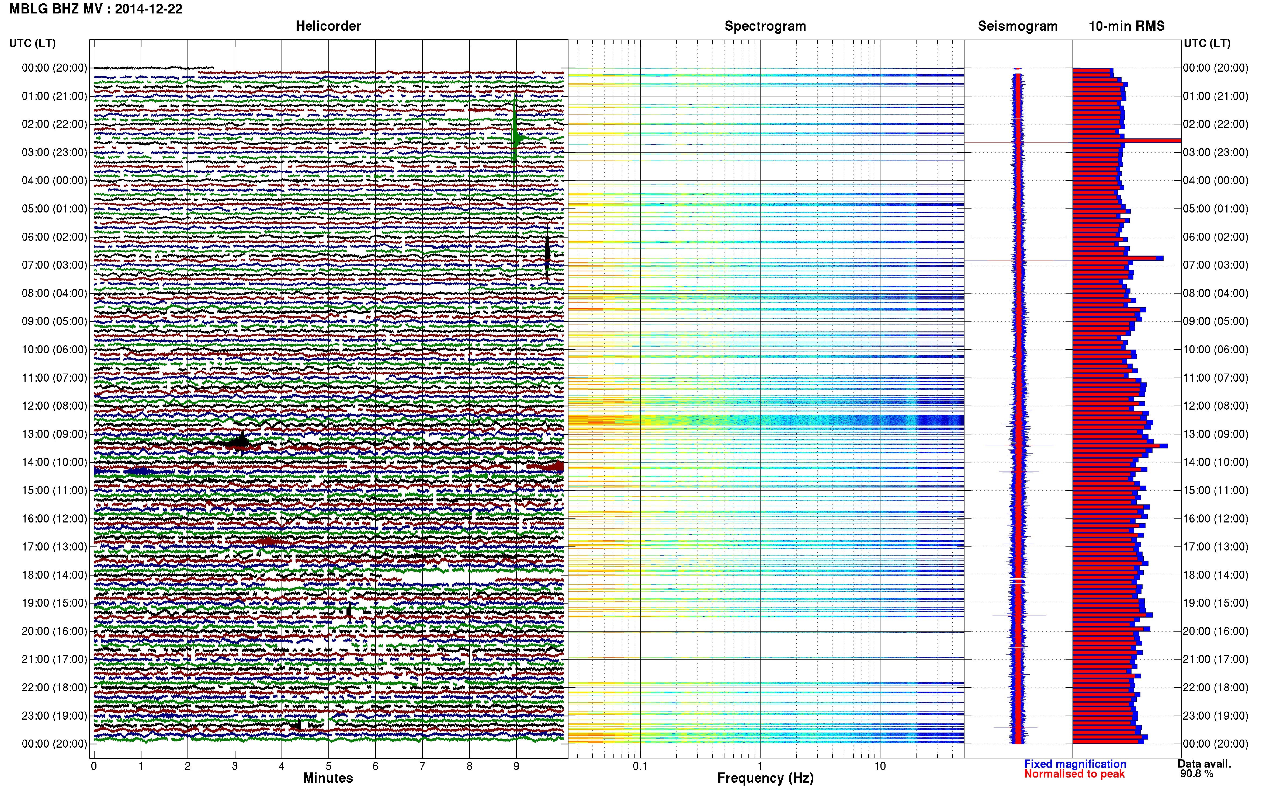Screen dimensions: 1277x798
Task: Click the '10-min RMS' panel heading
Action: coord(1126,26)
